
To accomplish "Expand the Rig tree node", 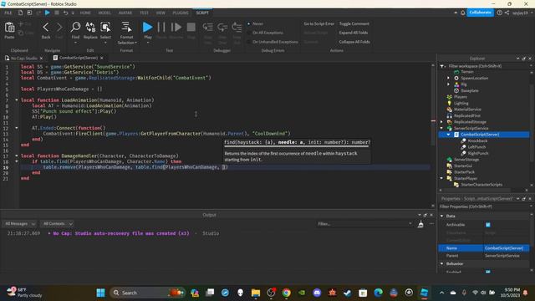I will point(449,84).
